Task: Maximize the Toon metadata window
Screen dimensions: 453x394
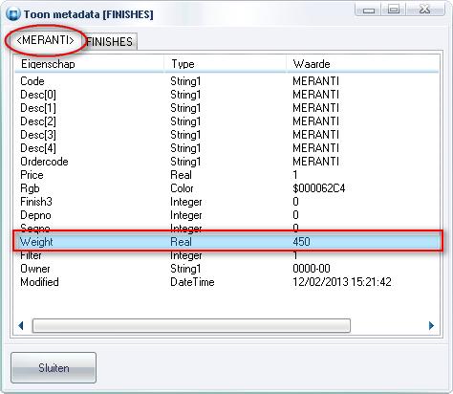Action: 394,10
